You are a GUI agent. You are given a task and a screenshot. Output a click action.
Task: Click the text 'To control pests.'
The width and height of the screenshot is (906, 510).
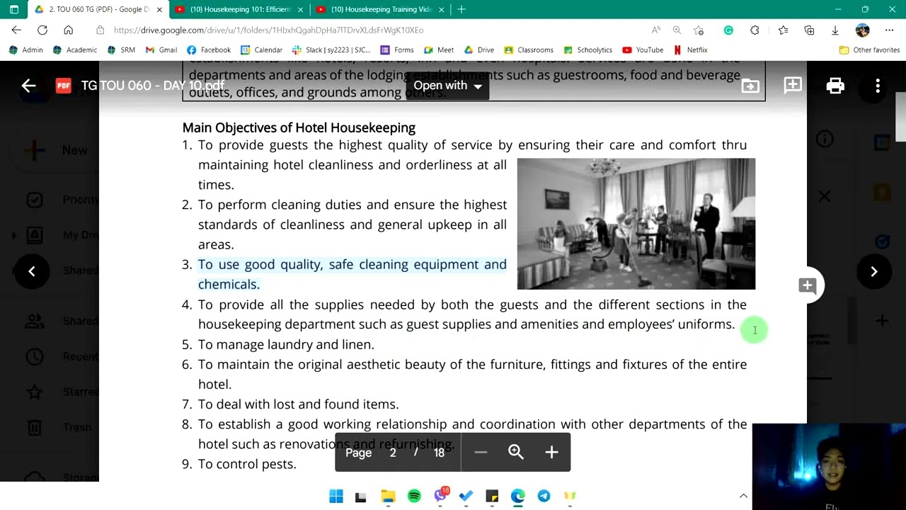tap(247, 464)
